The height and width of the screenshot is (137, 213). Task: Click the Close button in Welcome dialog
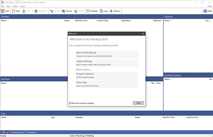point(138,103)
